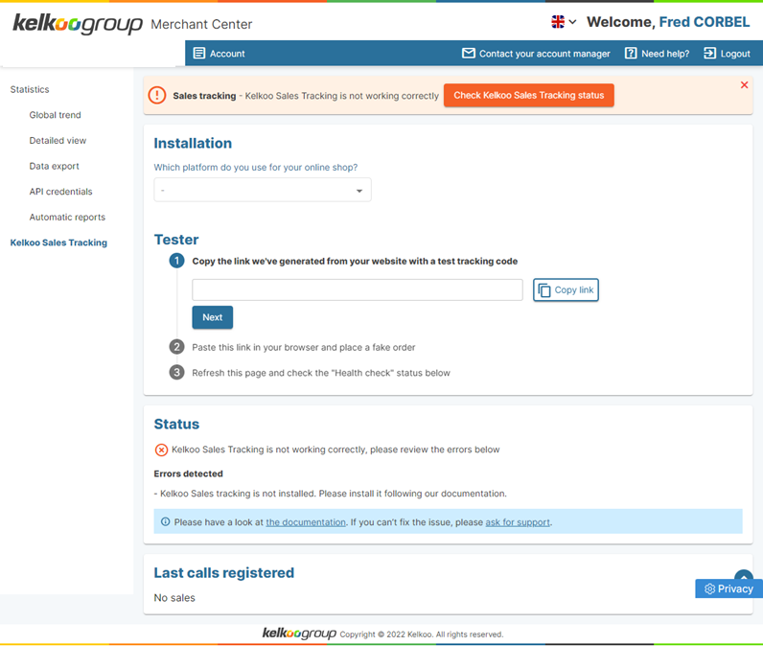Screen dimensions: 763x646
Task: Click the envelope contact icon
Action: (468, 53)
